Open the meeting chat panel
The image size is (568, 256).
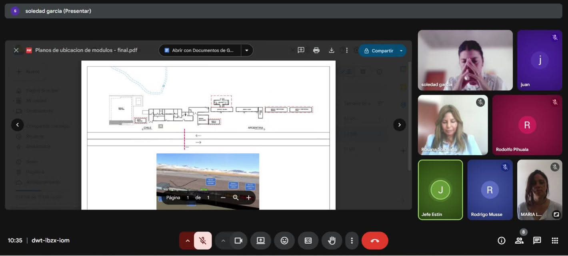point(537,240)
